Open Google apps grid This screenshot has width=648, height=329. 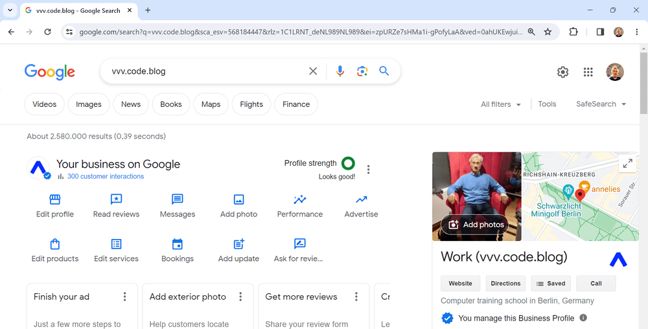(x=588, y=72)
